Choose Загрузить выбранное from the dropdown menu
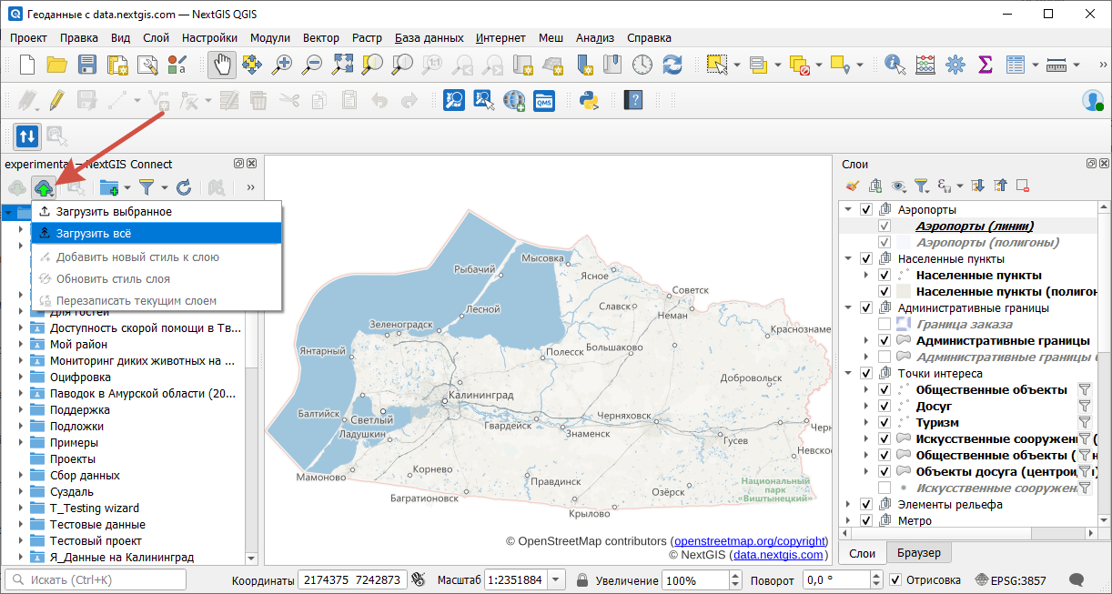Screen dimensions: 1112x594 (157, 211)
